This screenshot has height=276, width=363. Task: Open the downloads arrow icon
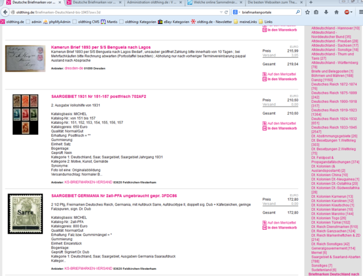click(x=326, y=12)
